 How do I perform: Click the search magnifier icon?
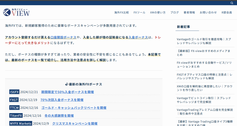click(x=232, y=3)
